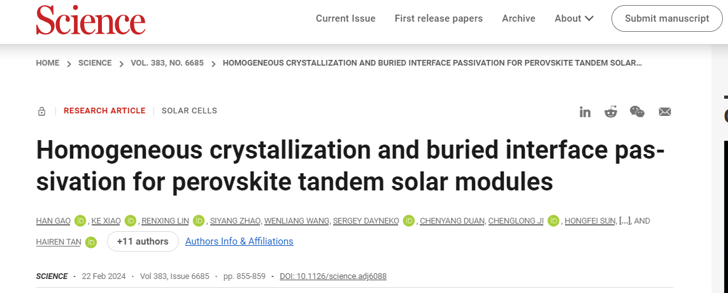Share article on LinkedIn
Viewport: 728px width, 293px height.
585,112
